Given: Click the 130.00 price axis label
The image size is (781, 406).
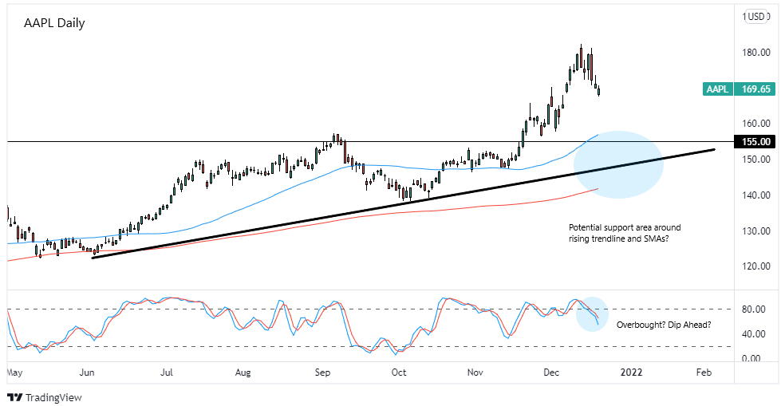Looking at the screenshot, I should pyautogui.click(x=756, y=231).
